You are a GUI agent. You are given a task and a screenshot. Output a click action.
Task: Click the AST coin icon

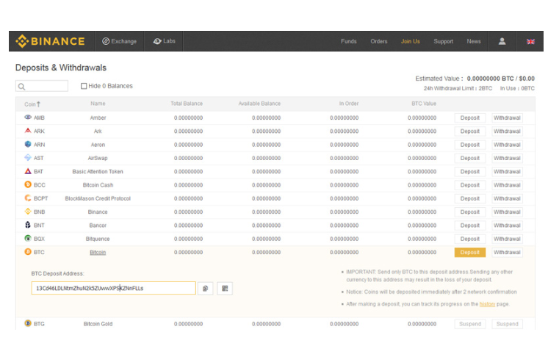(28, 157)
